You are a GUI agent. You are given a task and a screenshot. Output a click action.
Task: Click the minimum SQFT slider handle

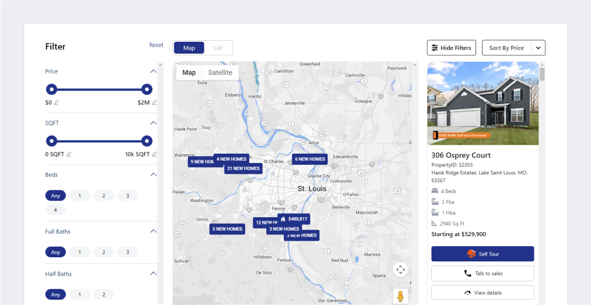click(x=52, y=141)
